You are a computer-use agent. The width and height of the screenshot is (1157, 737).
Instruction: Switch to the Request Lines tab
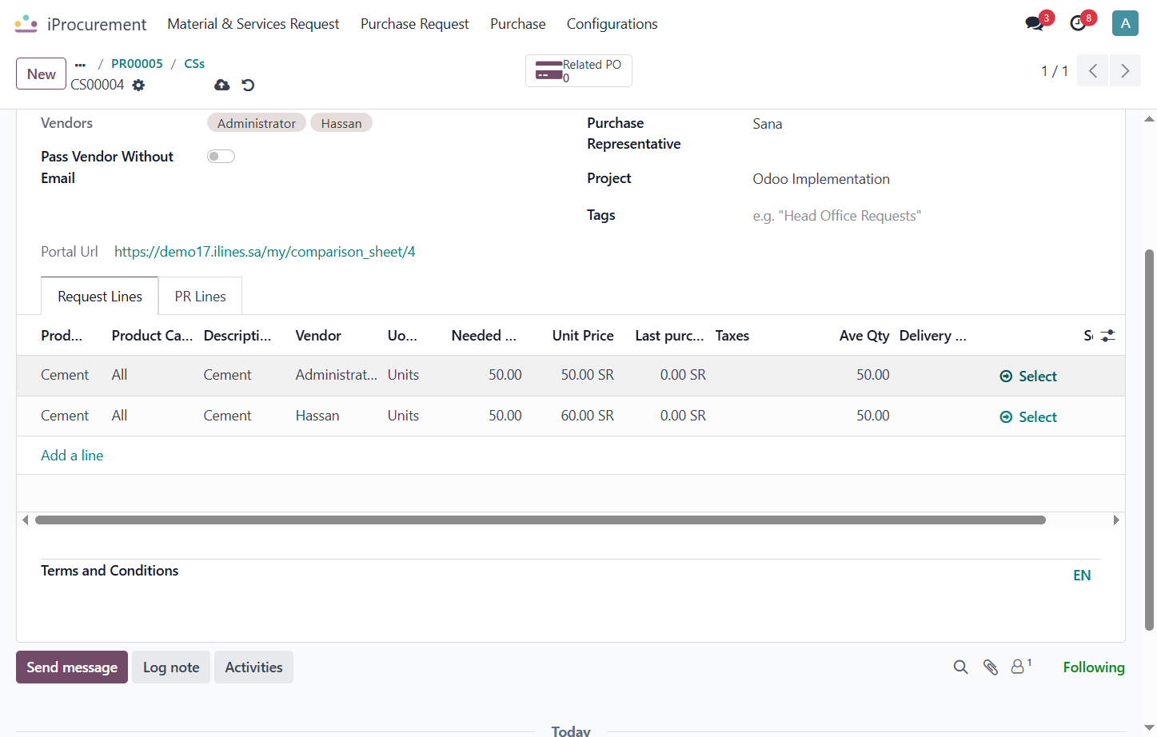[100, 296]
